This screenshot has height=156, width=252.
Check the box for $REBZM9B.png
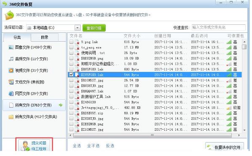71,58
